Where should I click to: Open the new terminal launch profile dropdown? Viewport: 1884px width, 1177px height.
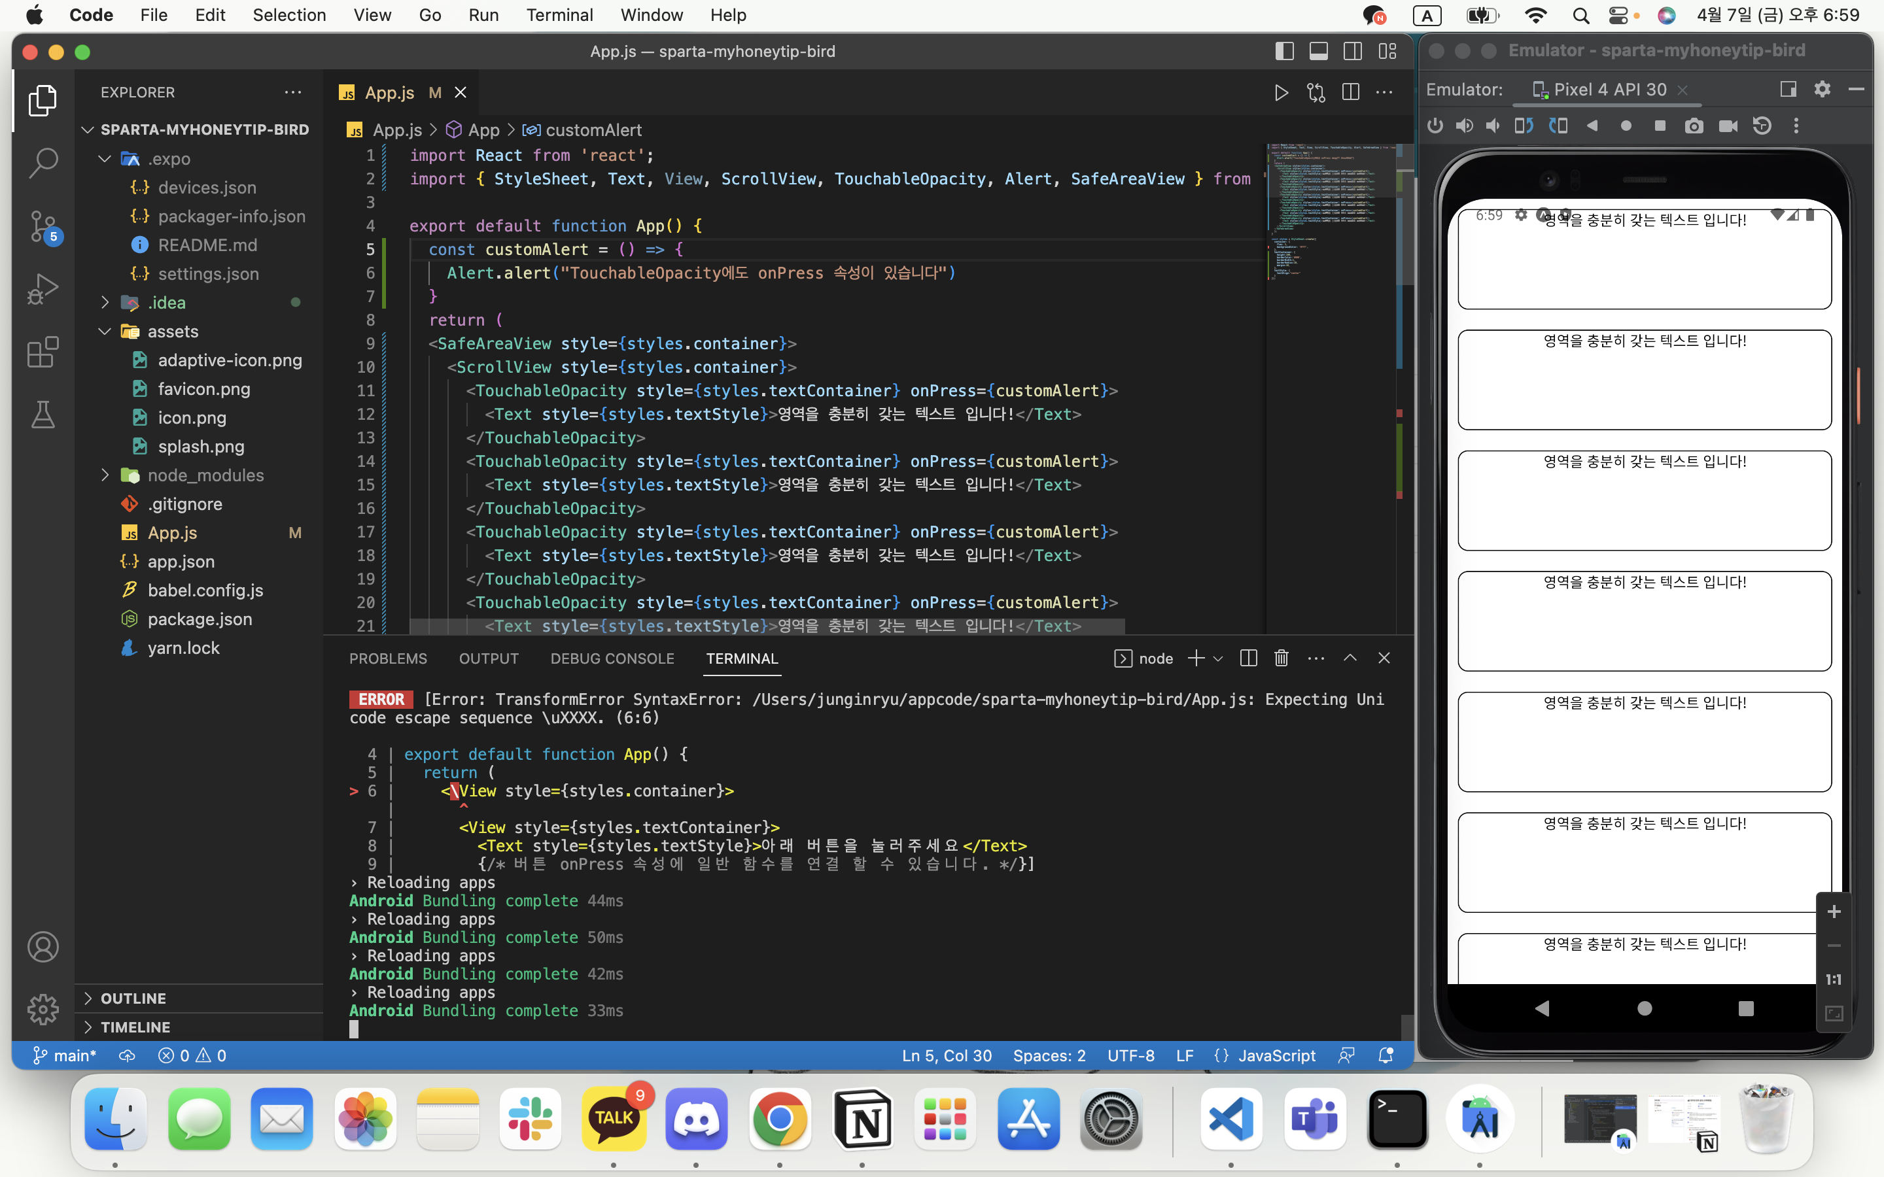pyautogui.click(x=1218, y=658)
